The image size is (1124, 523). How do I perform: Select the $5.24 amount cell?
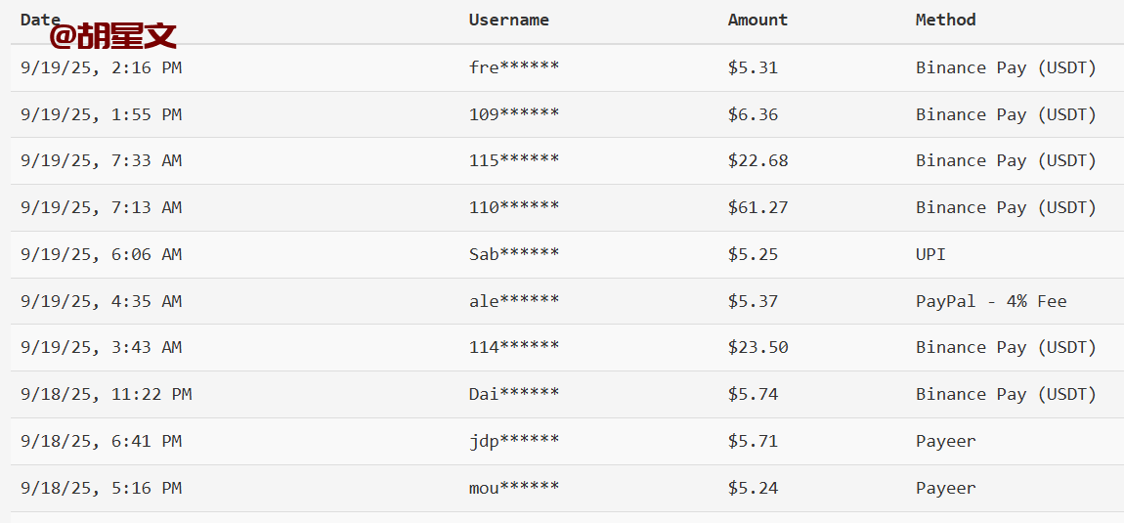click(753, 488)
